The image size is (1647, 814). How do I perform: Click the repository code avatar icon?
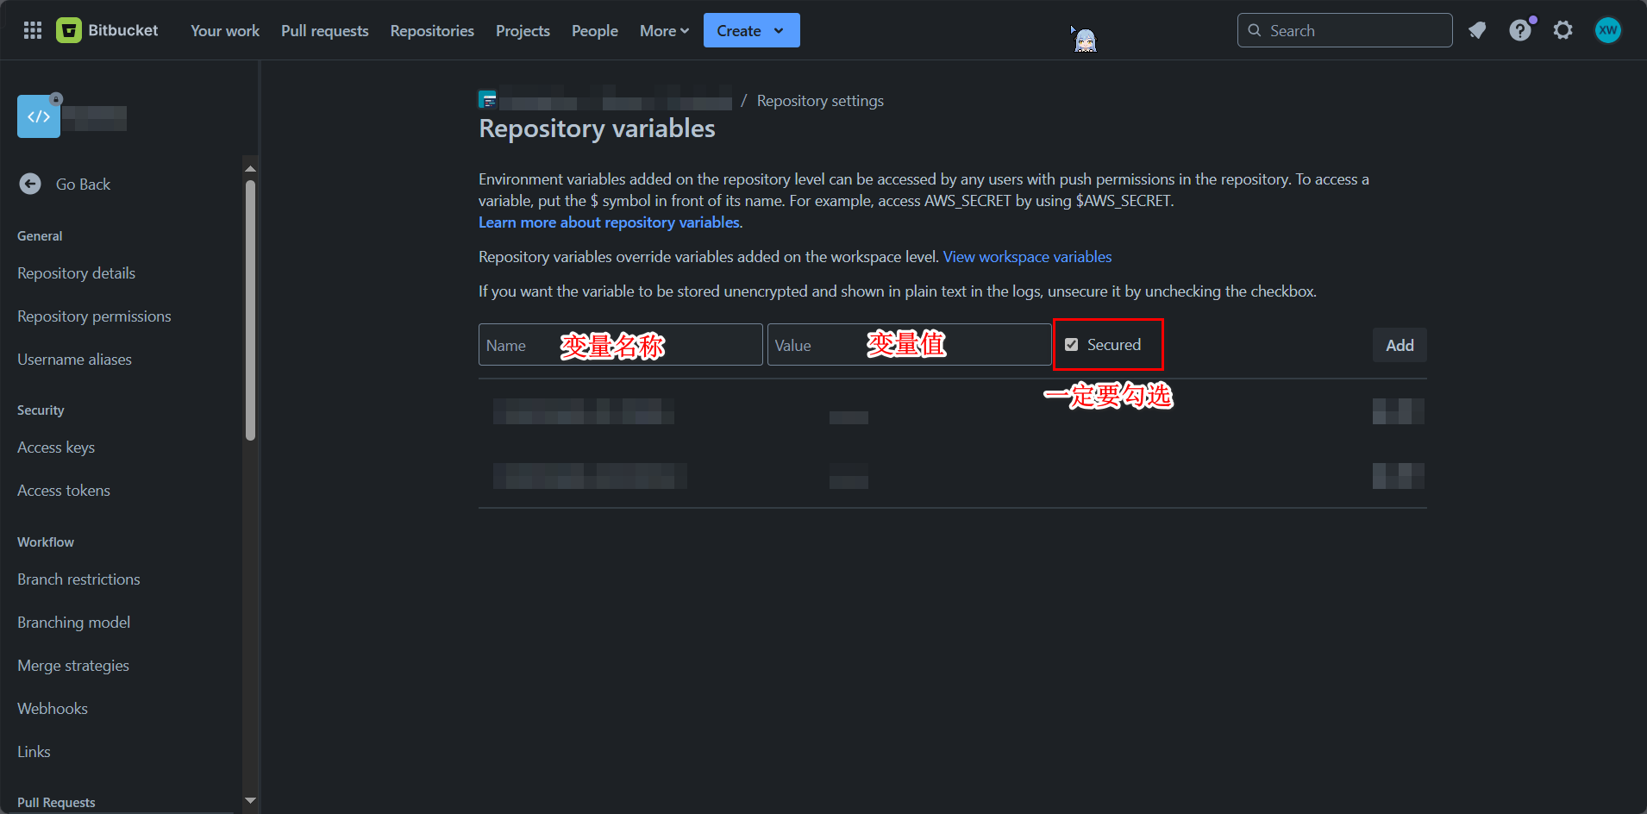pyautogui.click(x=39, y=116)
